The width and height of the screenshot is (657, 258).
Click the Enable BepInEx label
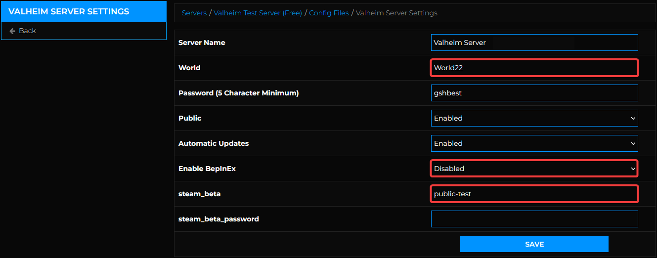[208, 169]
